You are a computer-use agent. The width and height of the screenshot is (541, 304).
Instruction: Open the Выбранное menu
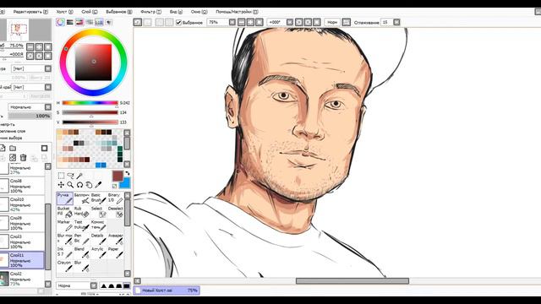119,12
